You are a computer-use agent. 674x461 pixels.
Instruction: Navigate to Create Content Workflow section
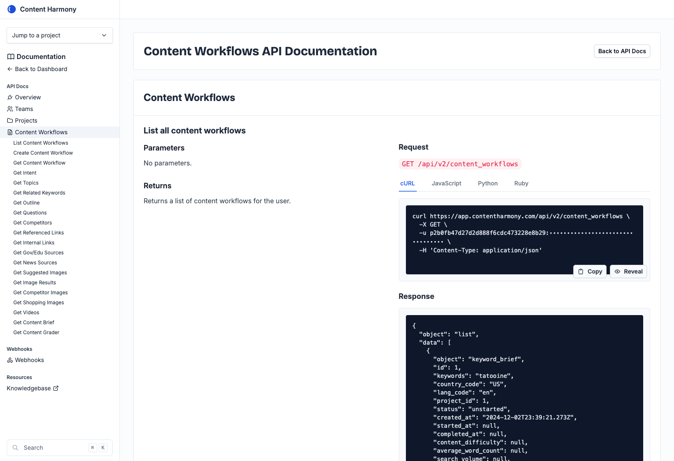point(43,153)
